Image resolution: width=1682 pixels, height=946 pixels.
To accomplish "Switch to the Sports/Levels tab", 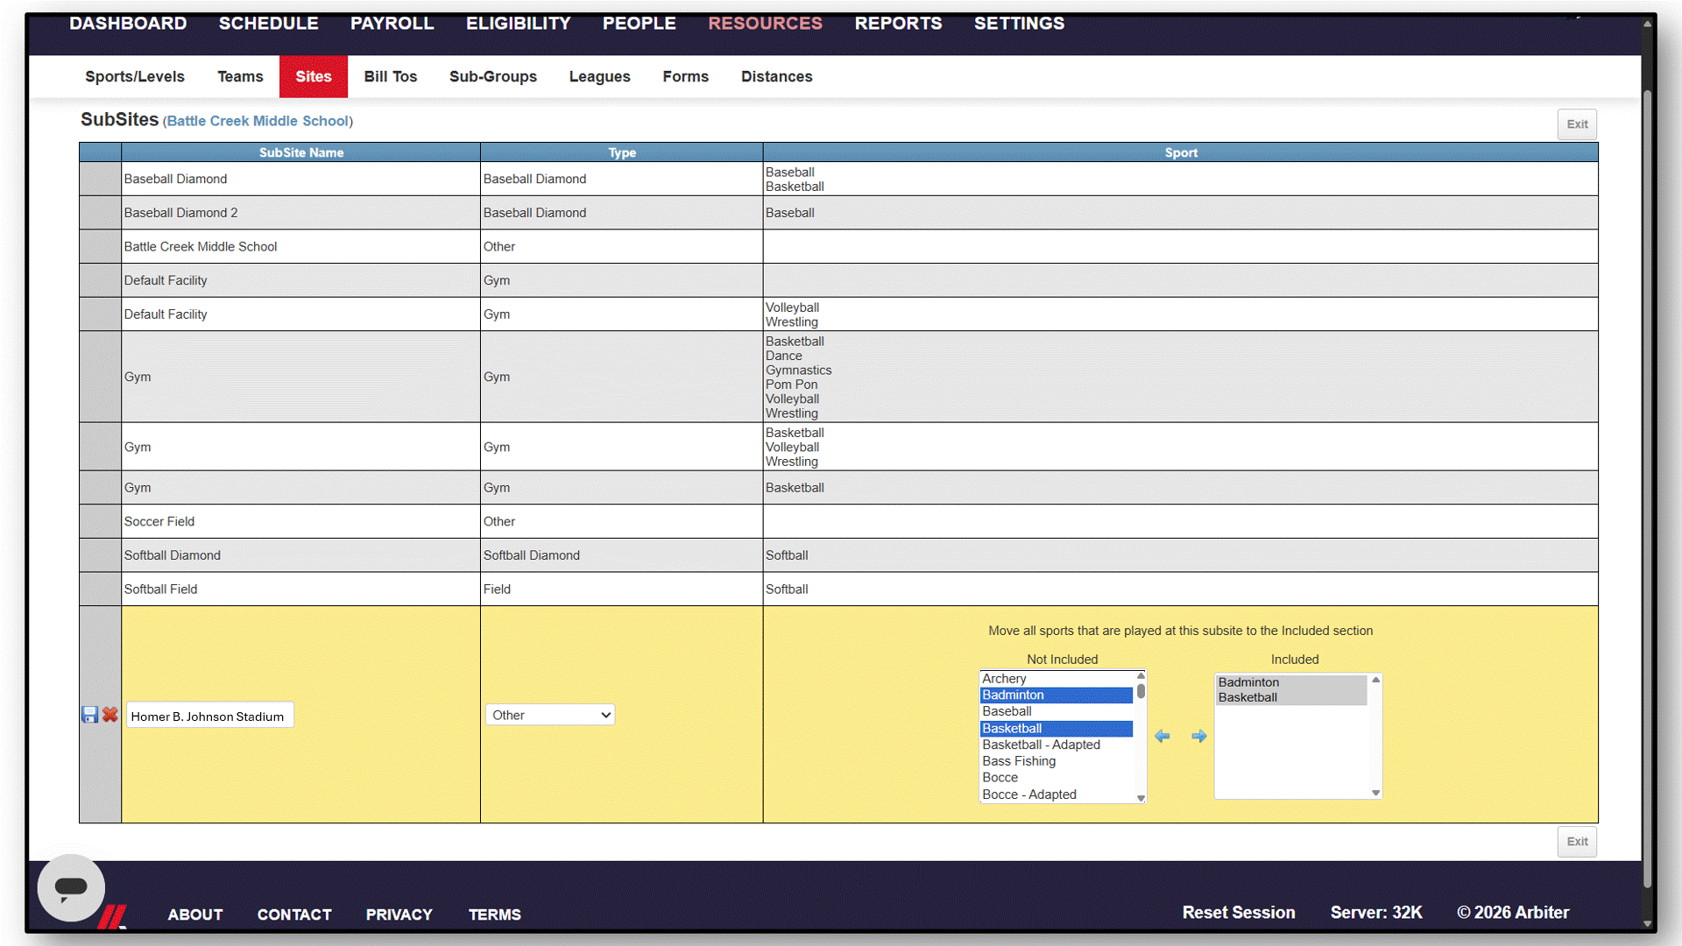I will click(135, 76).
